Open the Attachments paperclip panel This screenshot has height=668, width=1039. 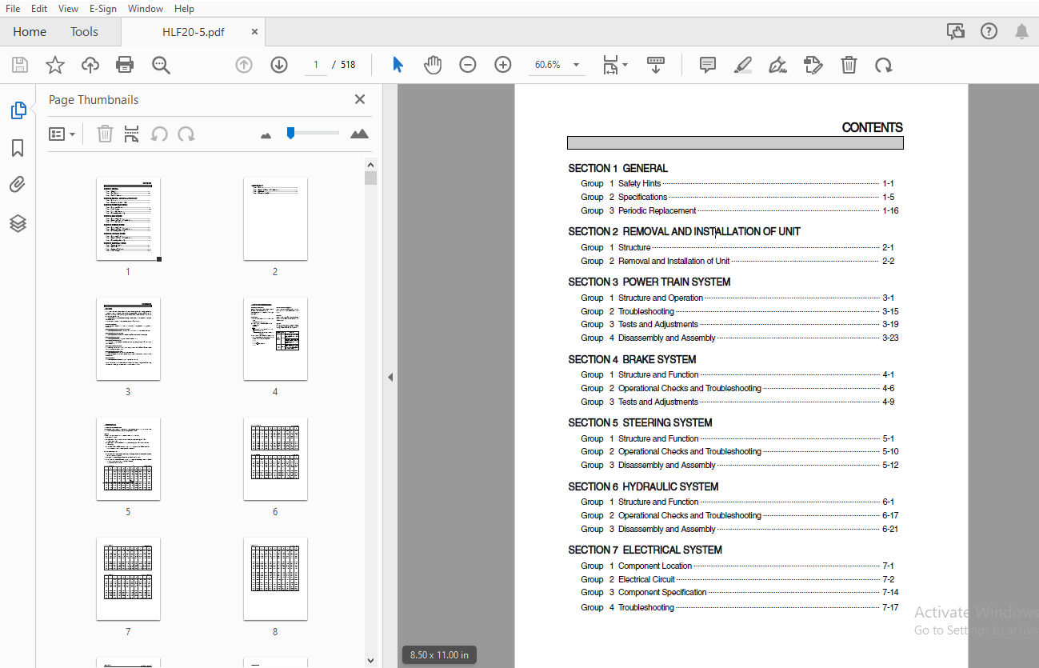(x=18, y=186)
